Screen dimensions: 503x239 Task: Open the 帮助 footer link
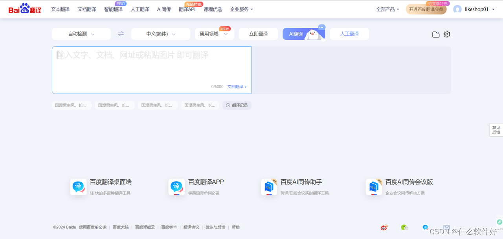click(235, 227)
